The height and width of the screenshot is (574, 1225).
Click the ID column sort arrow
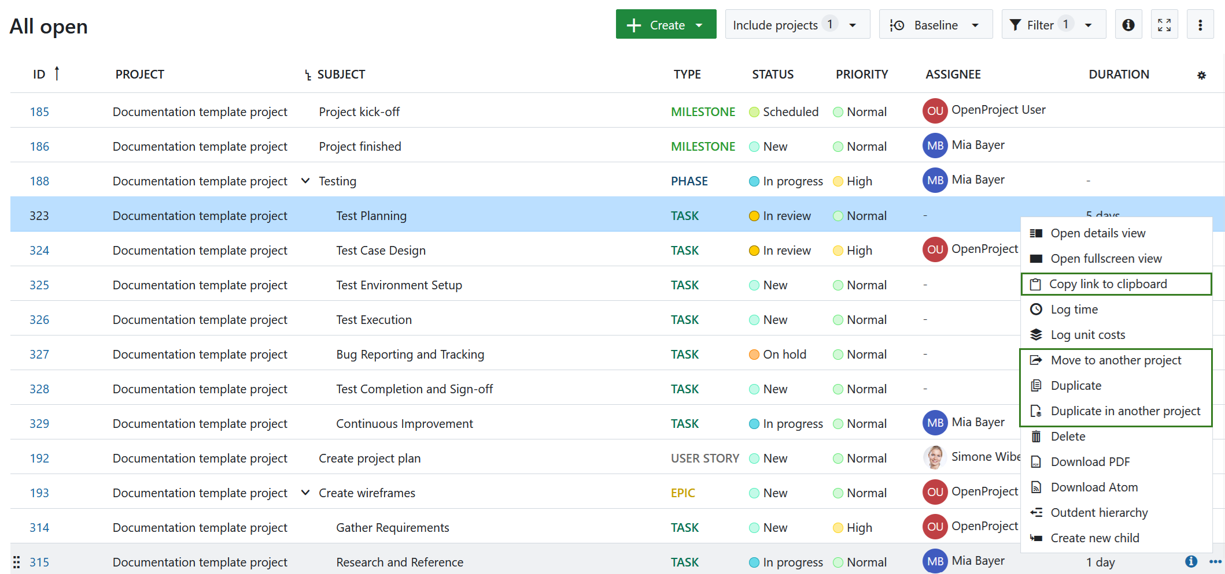(x=57, y=73)
